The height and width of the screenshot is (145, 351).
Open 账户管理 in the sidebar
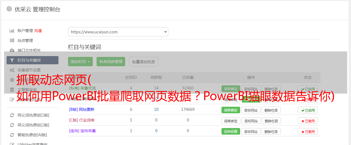point(25,31)
